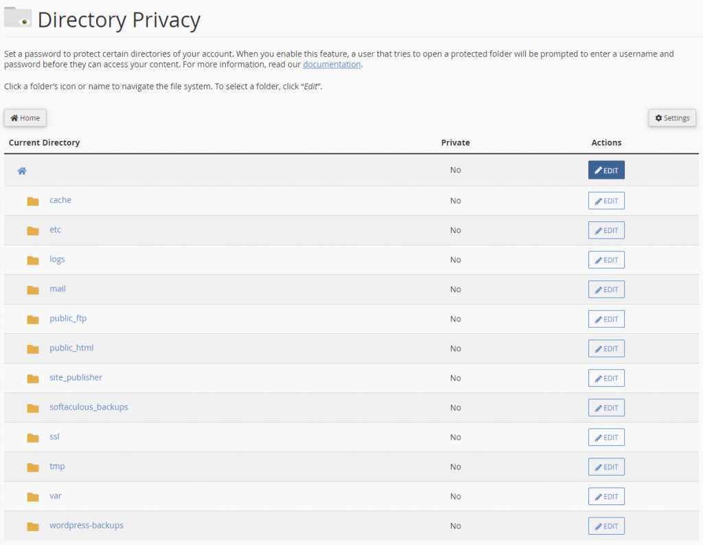
Task: Click the mail folder icon
Action: [x=33, y=289]
